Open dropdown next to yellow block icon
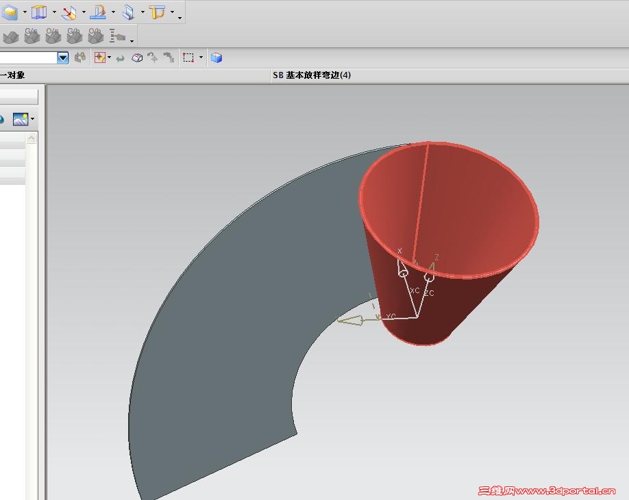This screenshot has height=500, width=629. pyautogui.click(x=25, y=12)
